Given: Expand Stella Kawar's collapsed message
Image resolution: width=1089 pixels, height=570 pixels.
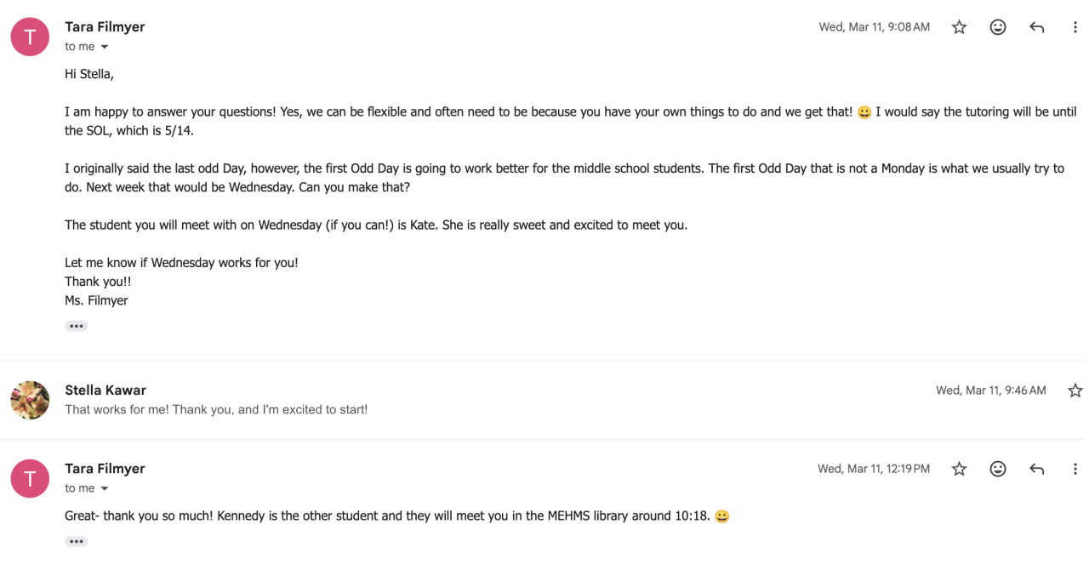Looking at the screenshot, I should click(510, 409).
